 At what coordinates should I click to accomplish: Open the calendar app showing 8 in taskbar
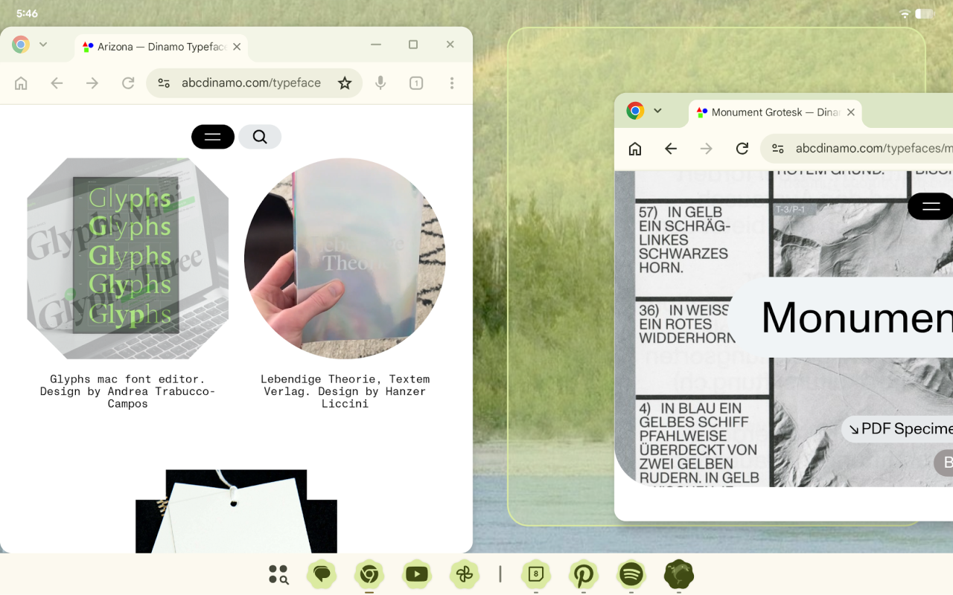(536, 574)
